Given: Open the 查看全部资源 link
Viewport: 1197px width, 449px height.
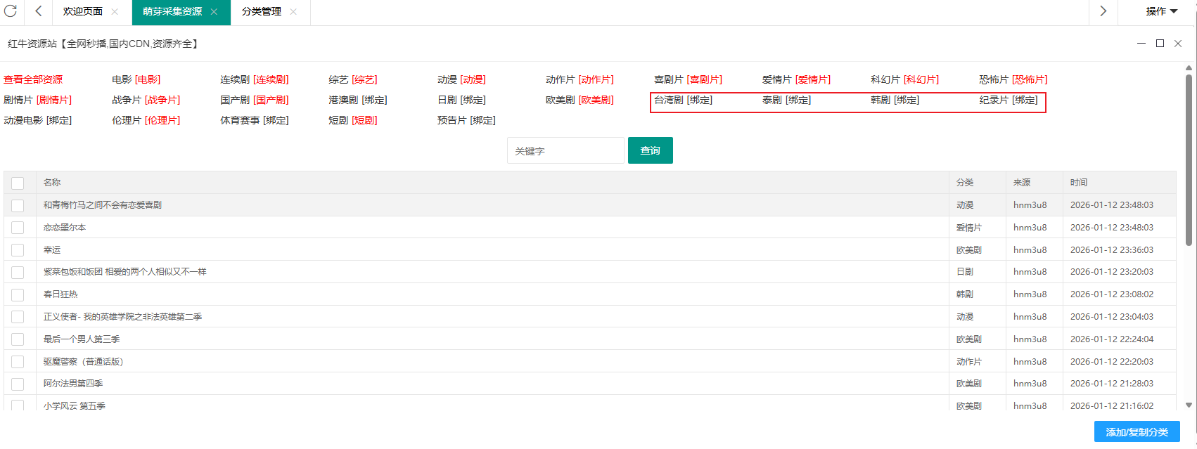Looking at the screenshot, I should click(x=33, y=80).
